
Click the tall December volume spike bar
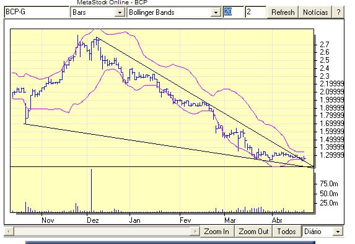coord(91,191)
